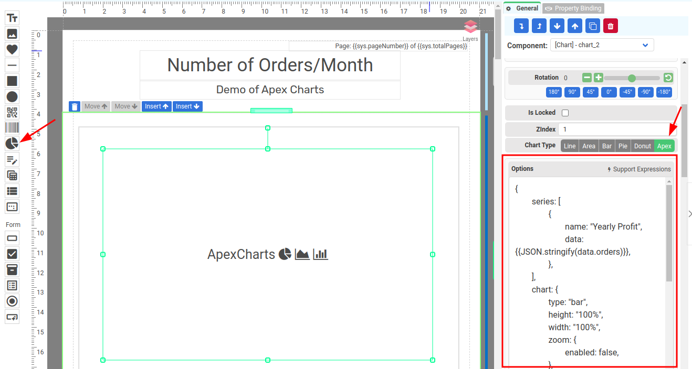The image size is (692, 369).
Task: Click the 90° rotation preset button
Action: point(572,92)
